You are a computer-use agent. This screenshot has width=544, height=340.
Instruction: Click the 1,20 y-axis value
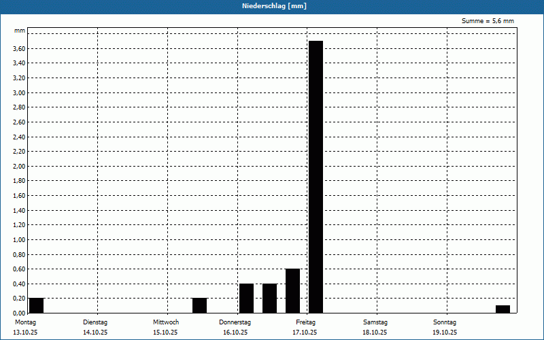click(x=19, y=225)
